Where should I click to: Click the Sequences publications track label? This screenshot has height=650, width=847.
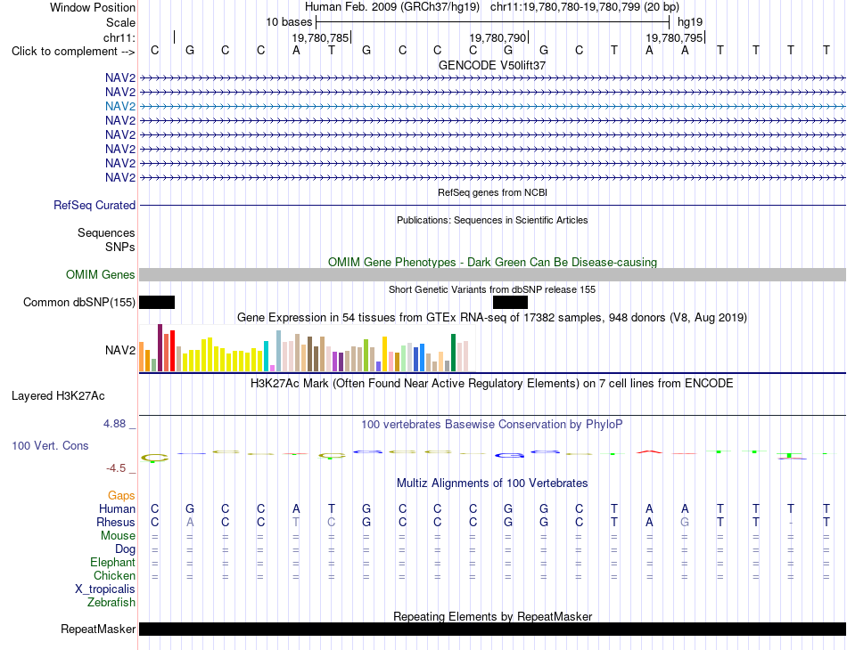[x=106, y=232]
